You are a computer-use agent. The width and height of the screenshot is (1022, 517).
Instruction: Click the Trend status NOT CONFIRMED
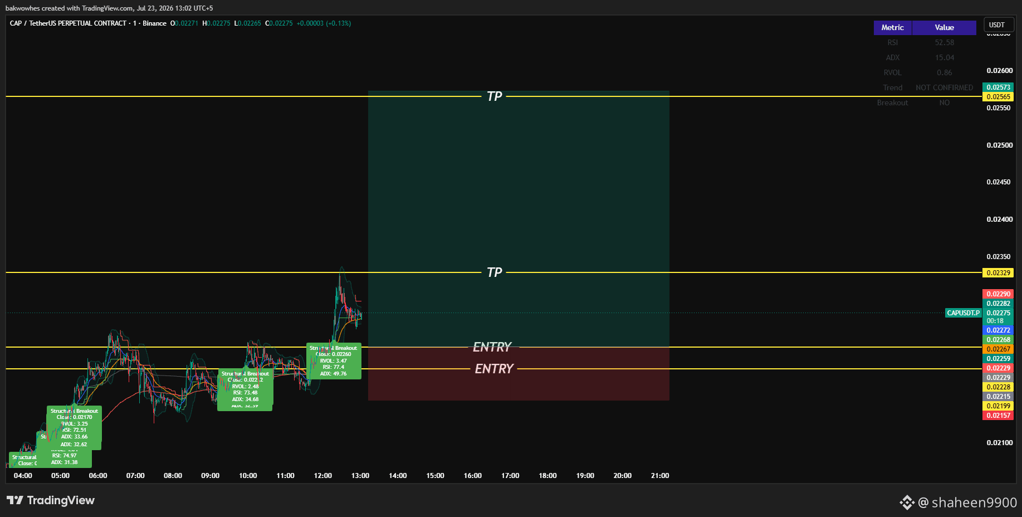(944, 87)
